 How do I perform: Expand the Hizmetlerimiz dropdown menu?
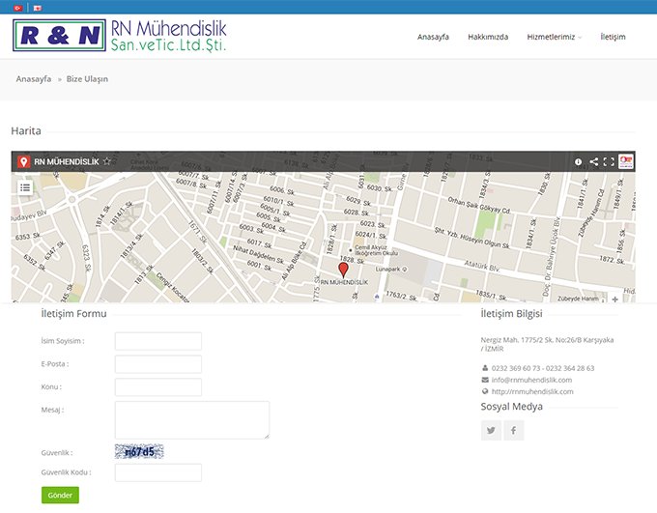coord(555,37)
